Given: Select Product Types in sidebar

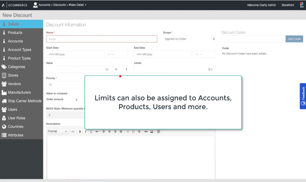Looking at the screenshot, I should (x=21, y=58).
